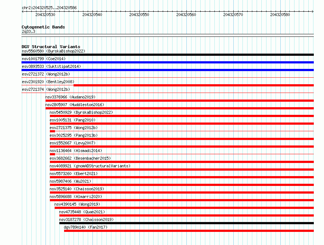Screen dimensions: 324x245
Task: Select nsv4390145 (Wong2019) label
Action: 77,204
